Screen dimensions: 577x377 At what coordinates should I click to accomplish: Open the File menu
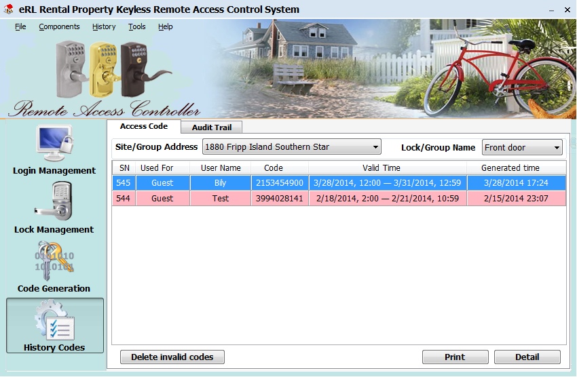[x=20, y=26]
